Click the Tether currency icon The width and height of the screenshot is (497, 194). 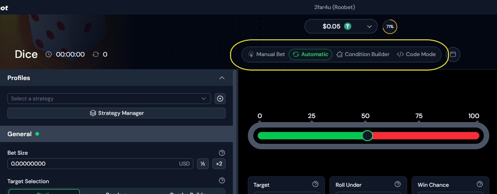click(348, 27)
